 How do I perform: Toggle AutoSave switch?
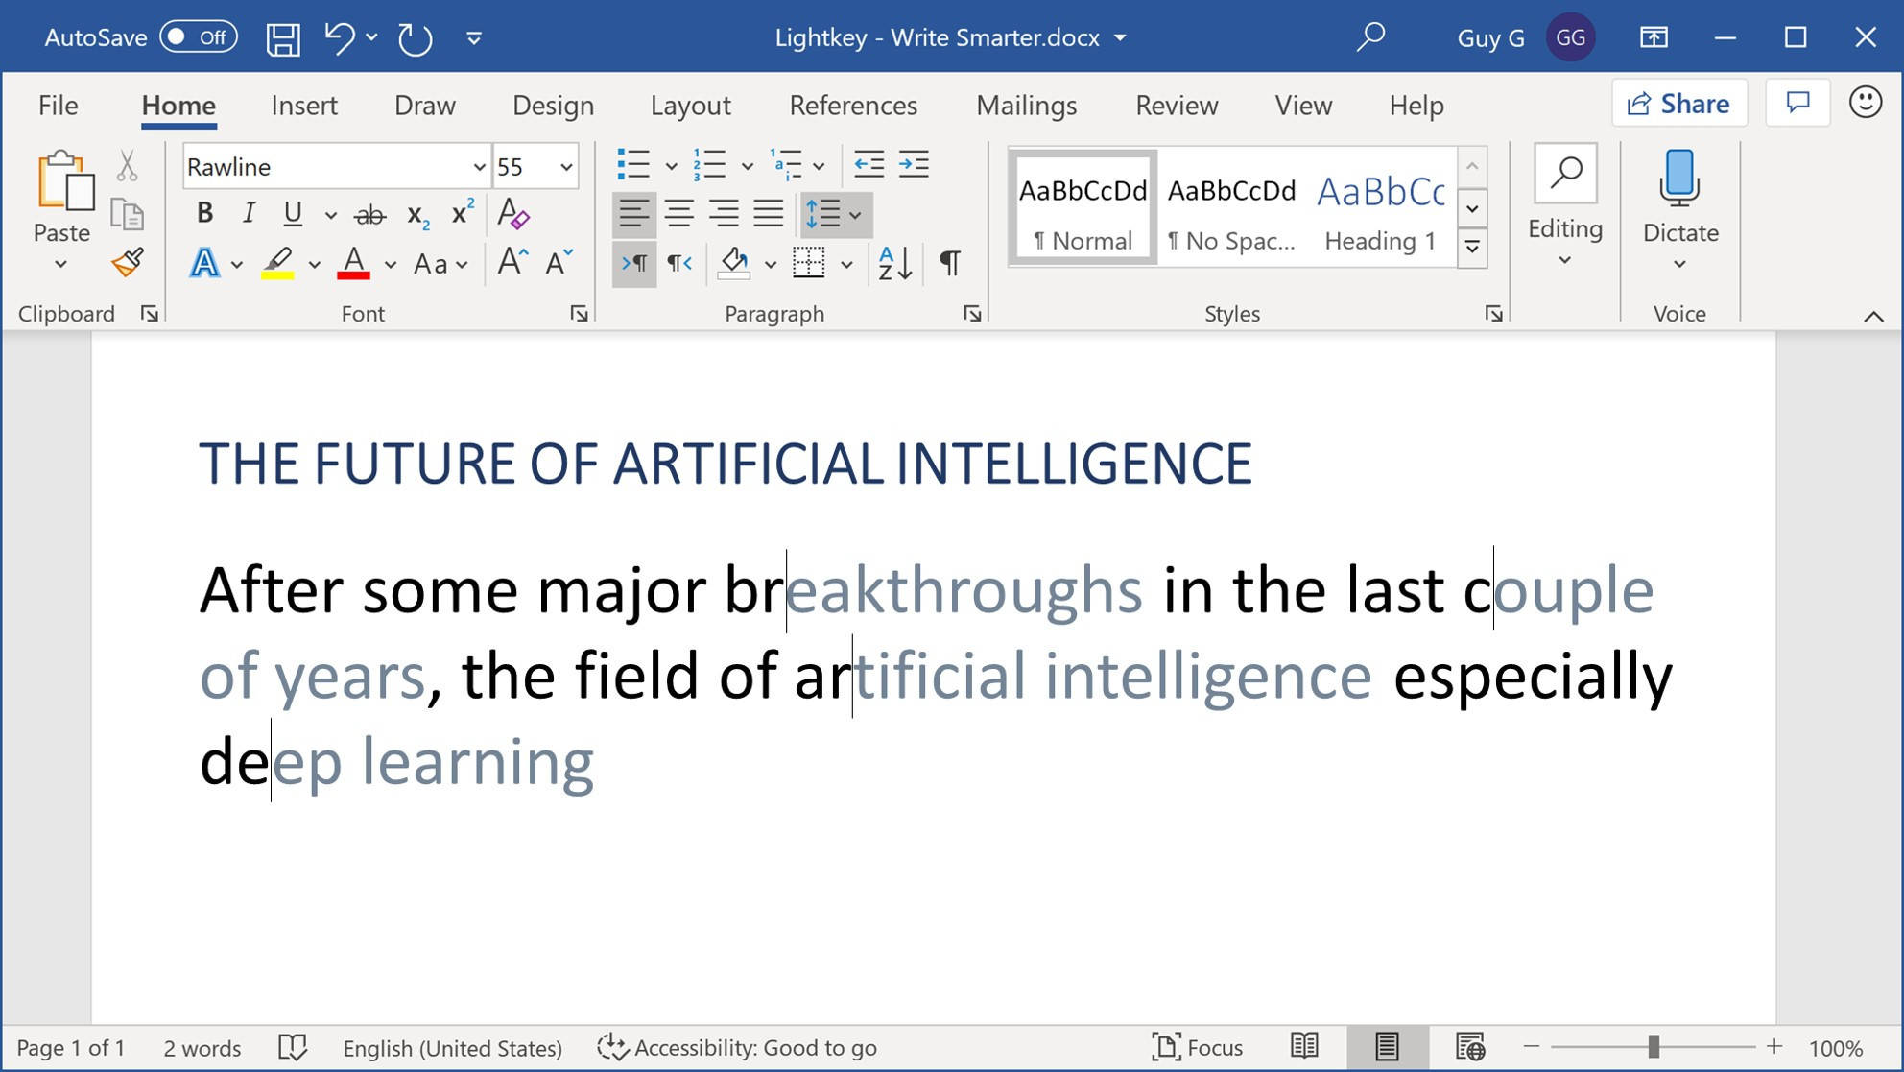[199, 37]
